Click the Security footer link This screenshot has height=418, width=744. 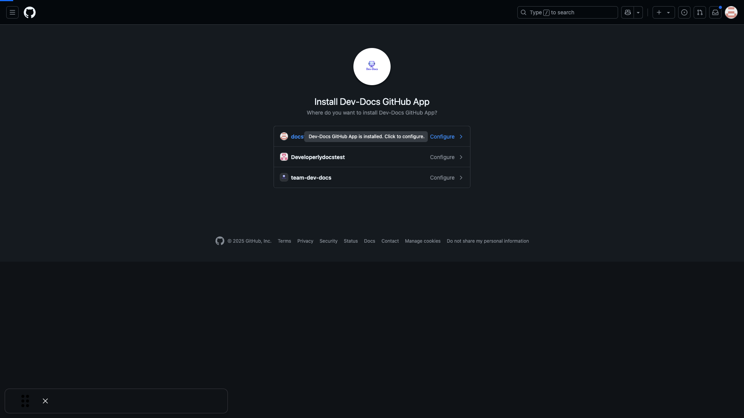(329, 241)
